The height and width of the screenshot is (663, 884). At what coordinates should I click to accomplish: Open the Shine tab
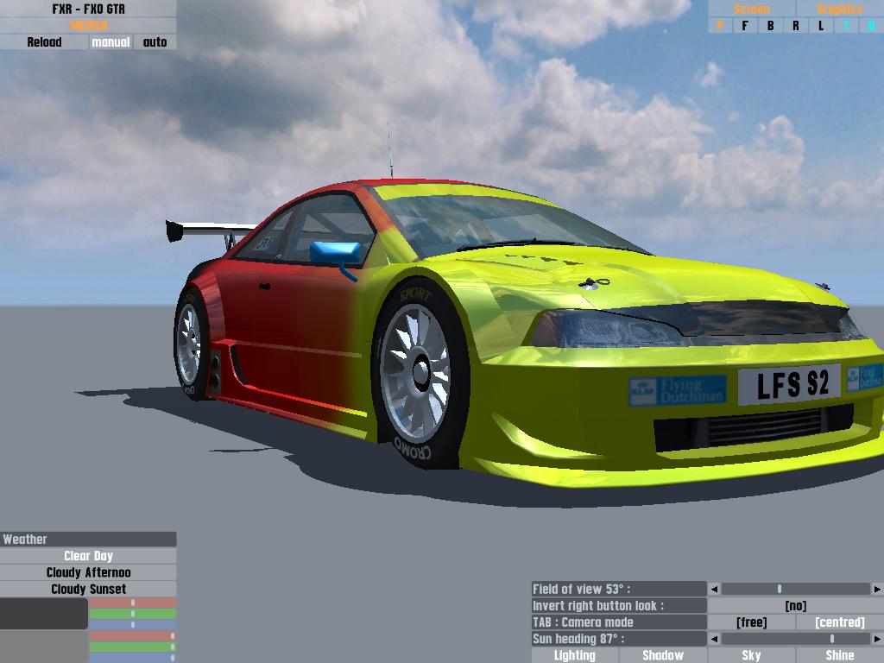point(840,655)
